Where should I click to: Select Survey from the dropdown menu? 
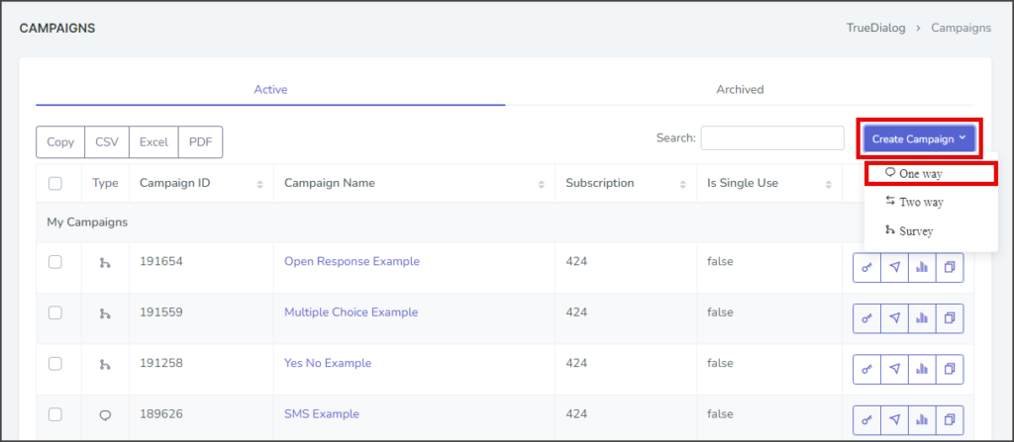pos(909,230)
